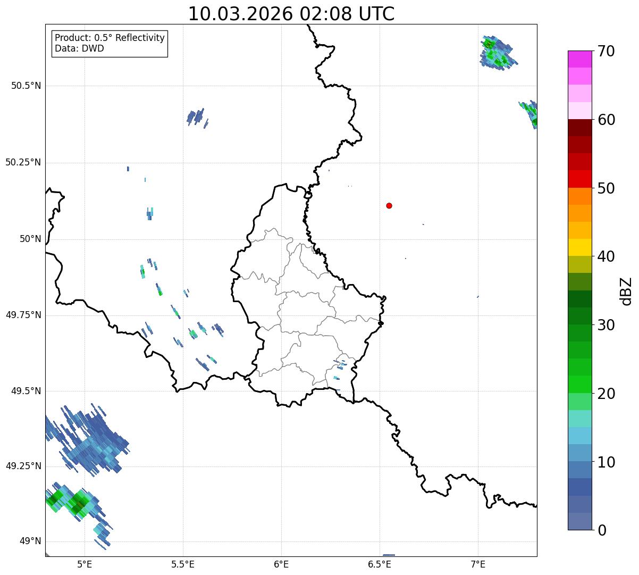Click the 6.5°E longitude label

[380, 564]
